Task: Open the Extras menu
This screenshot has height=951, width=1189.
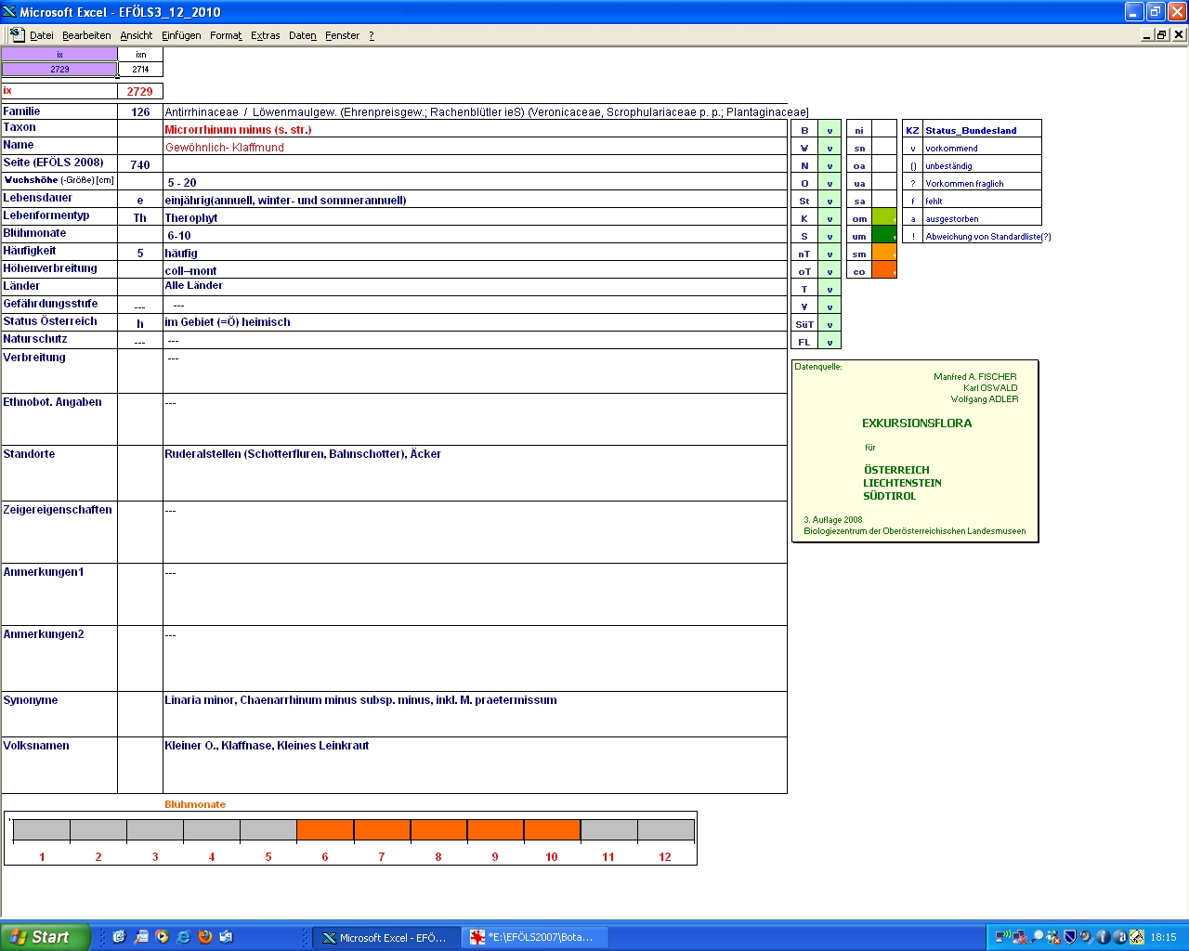Action: 266,35
